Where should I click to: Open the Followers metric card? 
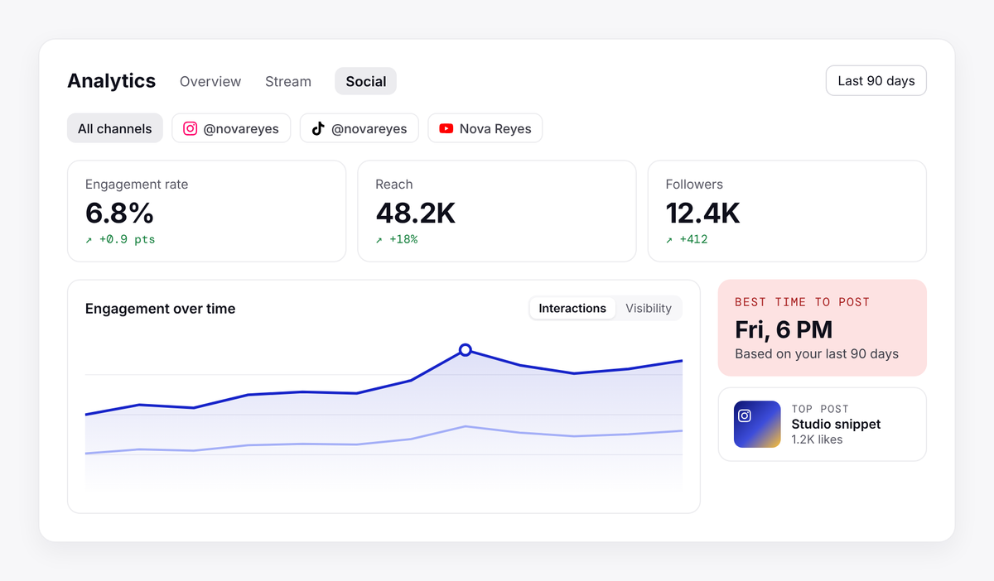pos(787,211)
